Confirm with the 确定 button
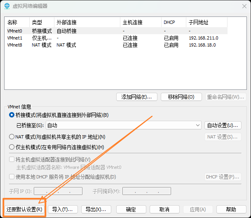This screenshot has width=251, height=218. pos(131,209)
